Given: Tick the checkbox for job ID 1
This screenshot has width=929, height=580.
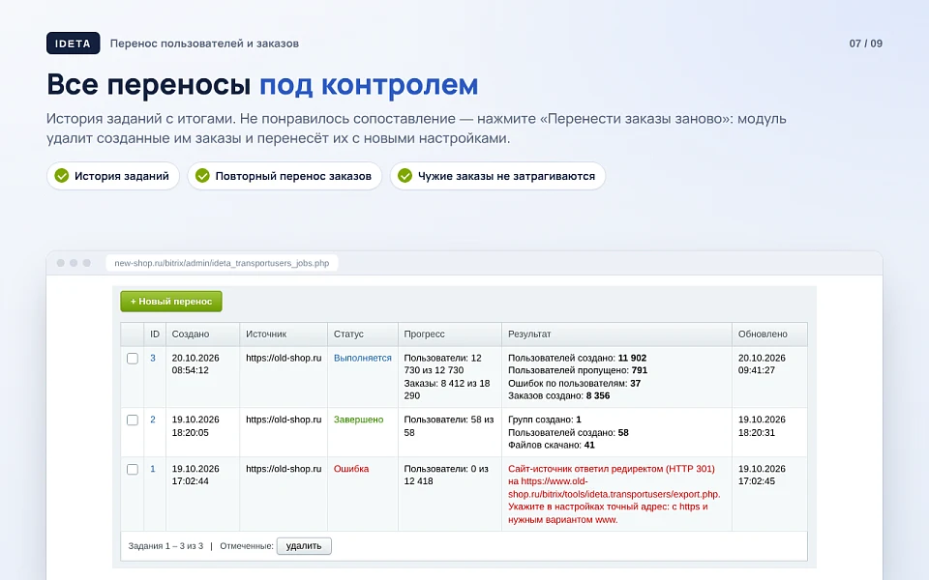Looking at the screenshot, I should point(133,470).
